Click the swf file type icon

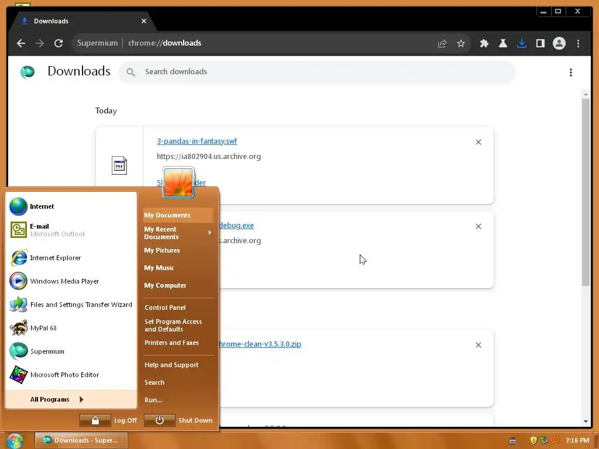click(x=119, y=165)
